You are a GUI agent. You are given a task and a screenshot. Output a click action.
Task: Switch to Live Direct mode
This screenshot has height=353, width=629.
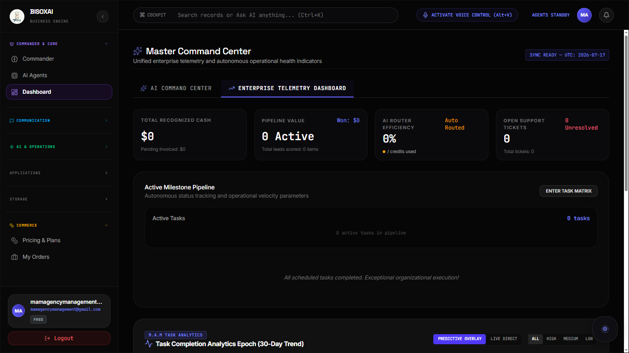coord(504,339)
